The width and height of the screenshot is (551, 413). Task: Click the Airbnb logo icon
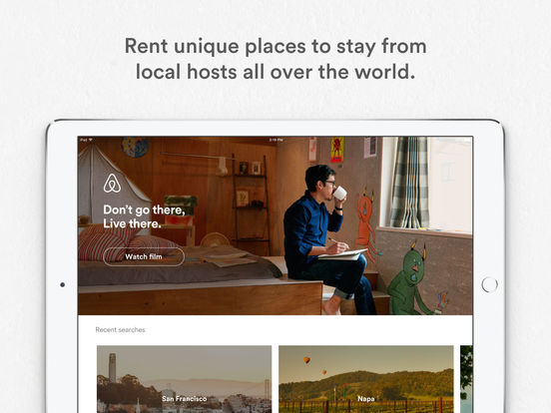click(x=112, y=184)
